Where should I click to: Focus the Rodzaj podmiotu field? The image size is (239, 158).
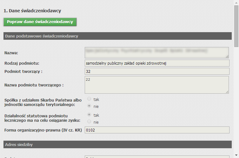157,63
